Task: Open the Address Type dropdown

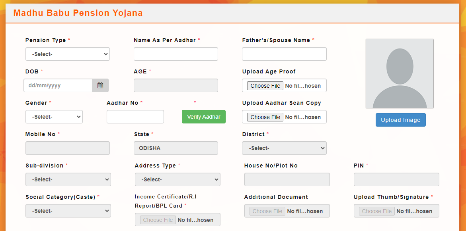Action: pyautogui.click(x=177, y=179)
